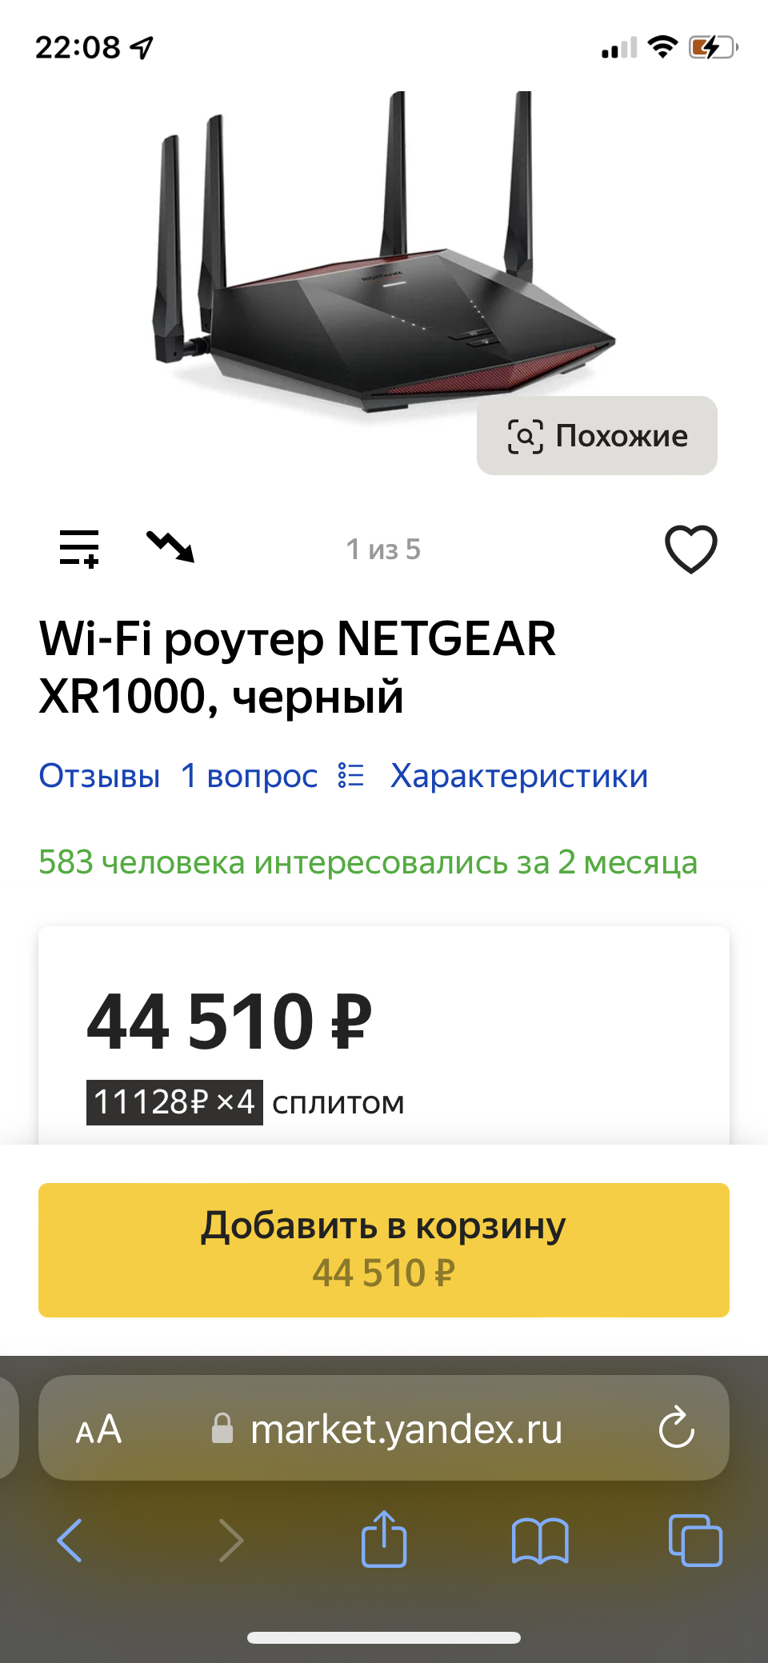The image size is (768, 1663).
Task: Toggle the favorite heart icon
Action: 690,550
